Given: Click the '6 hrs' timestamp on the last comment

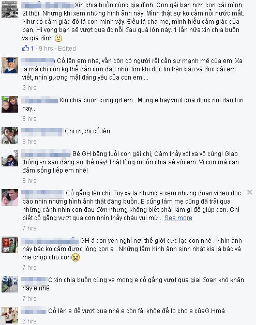Looking at the screenshot, I should (x=29, y=321).
